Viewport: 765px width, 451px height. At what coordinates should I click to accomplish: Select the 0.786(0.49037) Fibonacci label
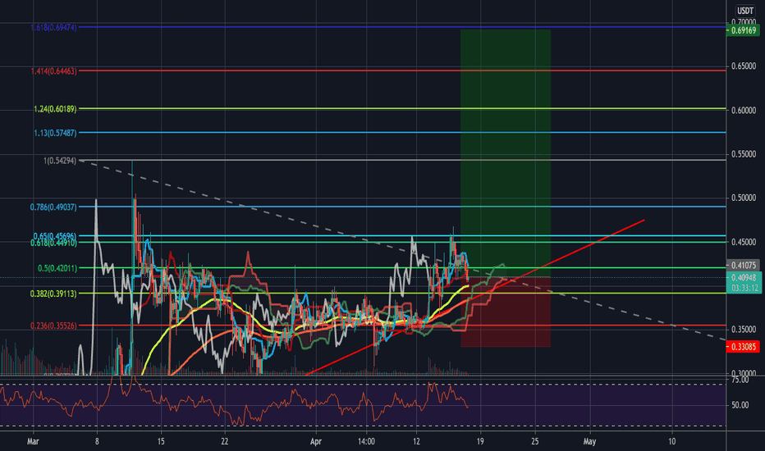(53, 207)
